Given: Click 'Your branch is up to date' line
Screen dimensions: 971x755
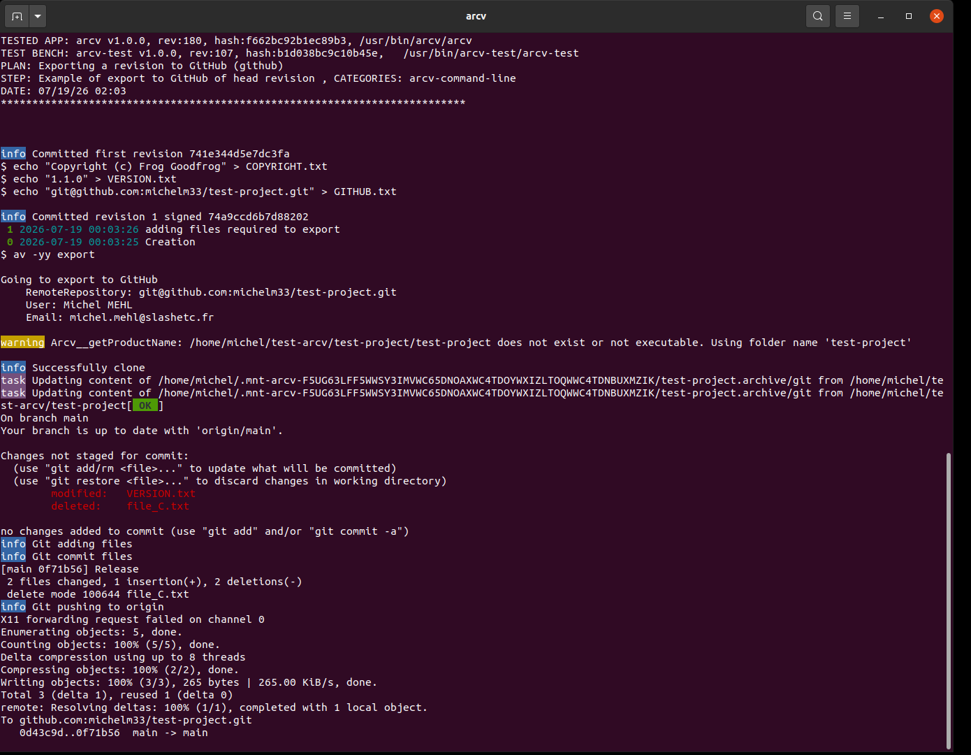Looking at the screenshot, I should pyautogui.click(x=142, y=431).
